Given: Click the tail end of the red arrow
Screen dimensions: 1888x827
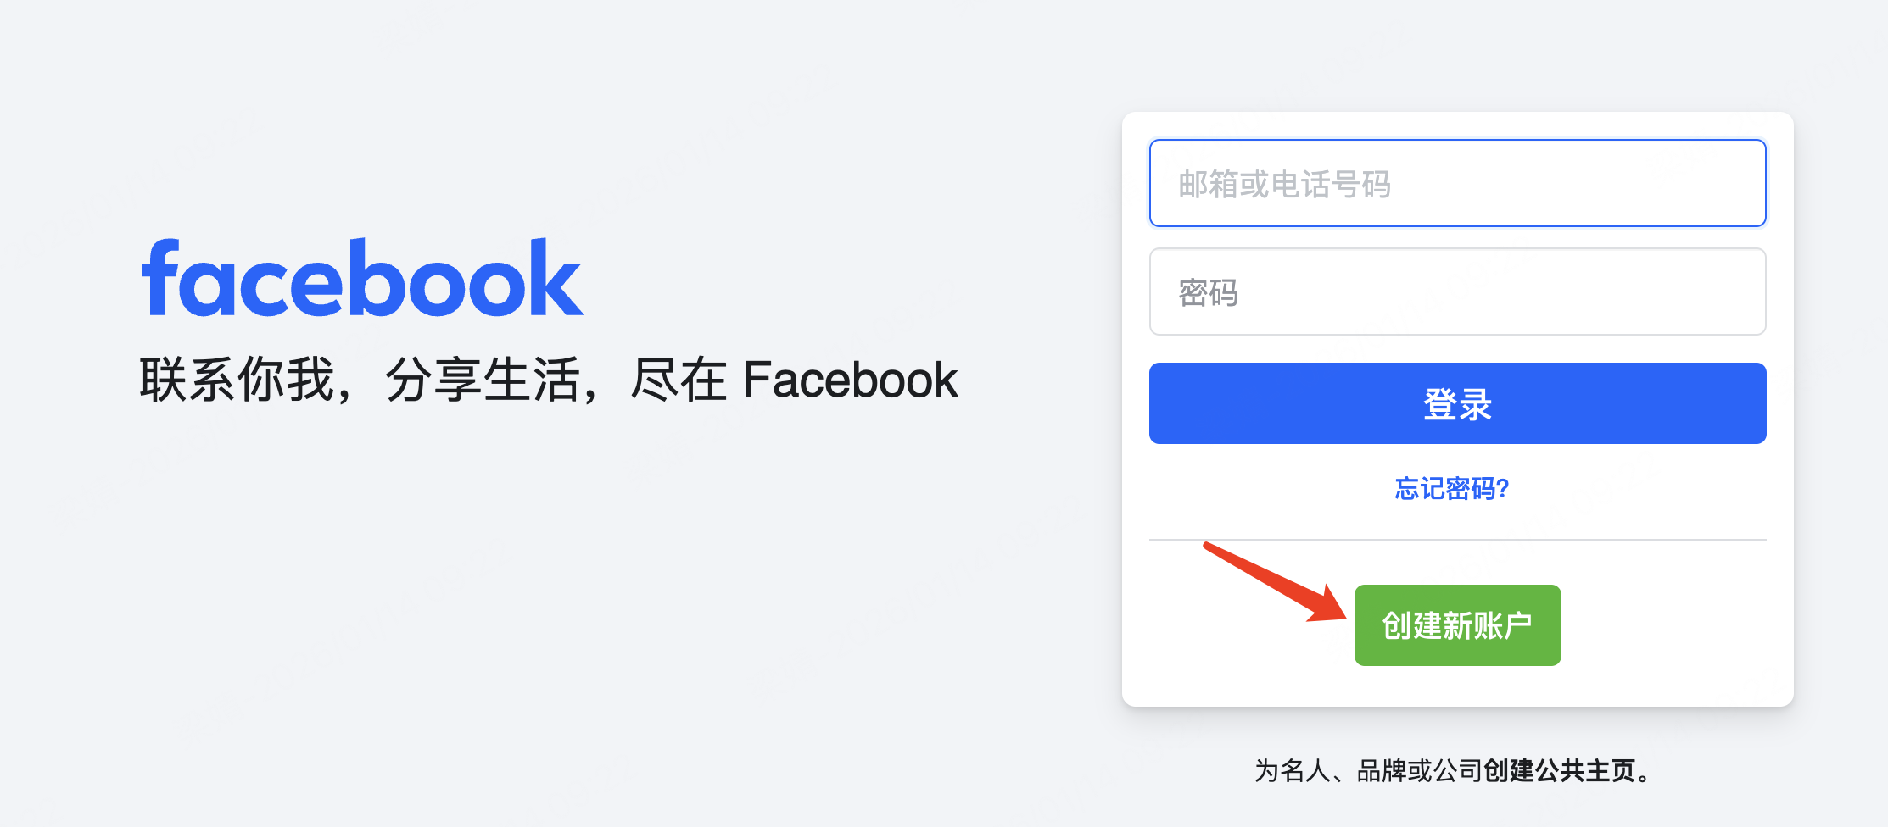Looking at the screenshot, I should [1209, 547].
